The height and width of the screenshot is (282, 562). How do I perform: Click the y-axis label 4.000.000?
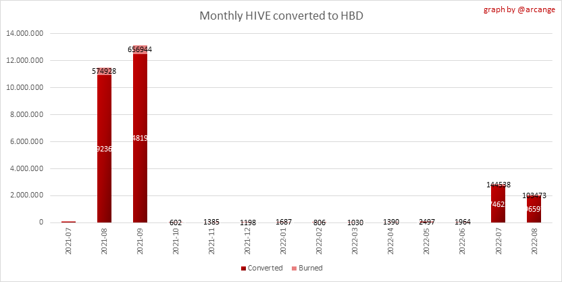pyautogui.click(x=26, y=168)
